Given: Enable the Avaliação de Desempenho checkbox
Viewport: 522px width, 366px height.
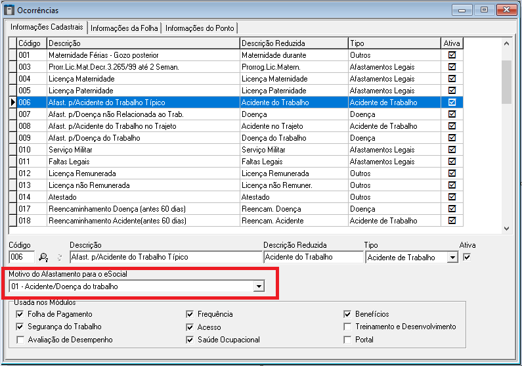Looking at the screenshot, I should (20, 340).
